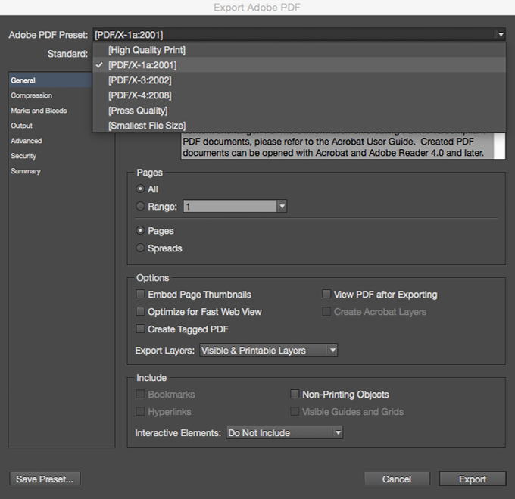Choose the Press Quality preset
The image size is (515, 499).
tap(299, 111)
